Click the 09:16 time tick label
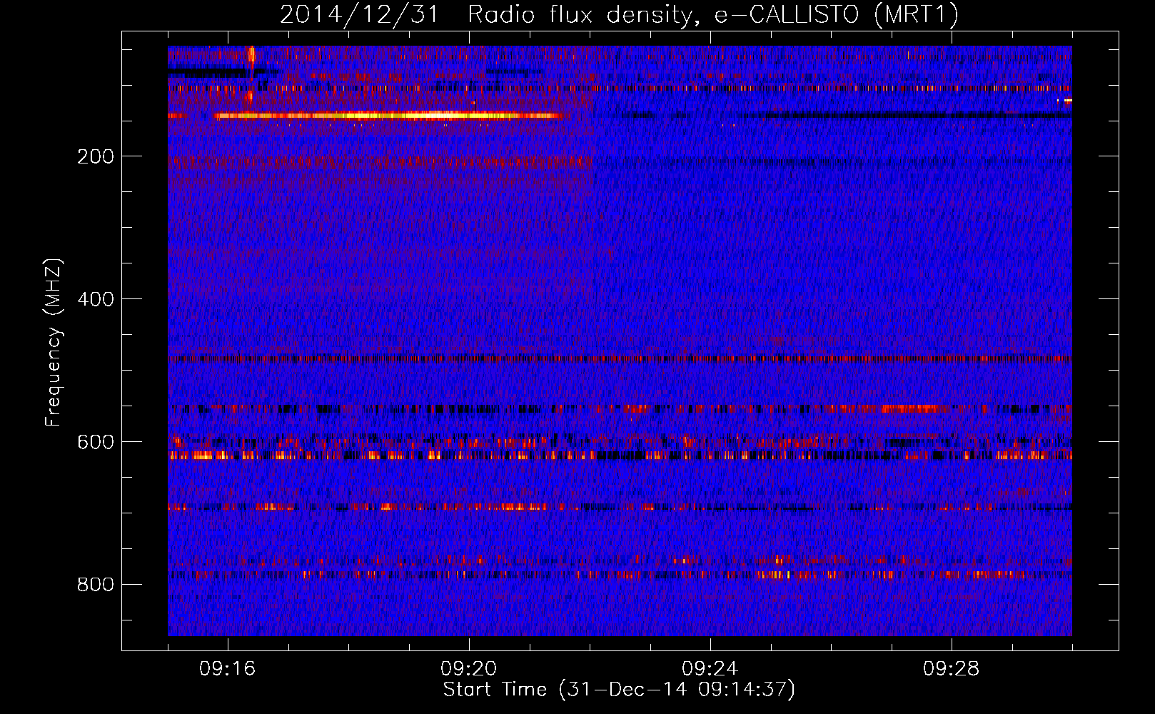Image resolution: width=1155 pixels, height=714 pixels. click(228, 669)
